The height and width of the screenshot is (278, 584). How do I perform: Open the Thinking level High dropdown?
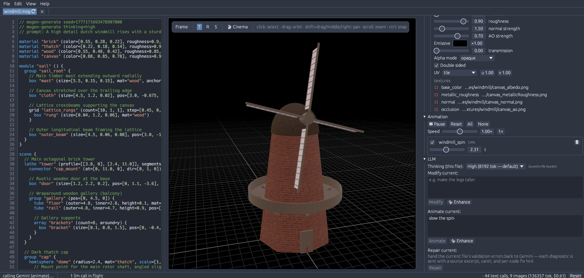(496, 166)
